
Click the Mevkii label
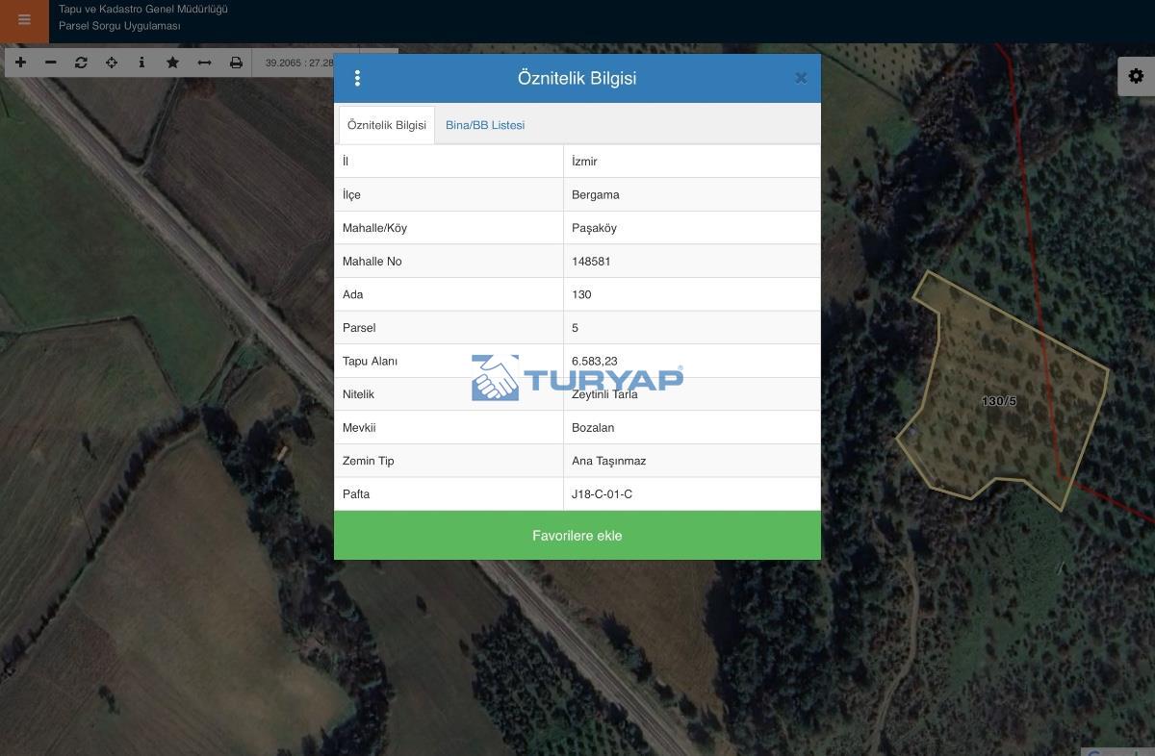click(x=359, y=427)
